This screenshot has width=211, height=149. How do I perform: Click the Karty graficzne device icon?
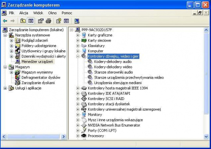point(84,35)
